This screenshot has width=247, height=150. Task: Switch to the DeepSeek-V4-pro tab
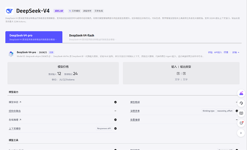[34, 37]
